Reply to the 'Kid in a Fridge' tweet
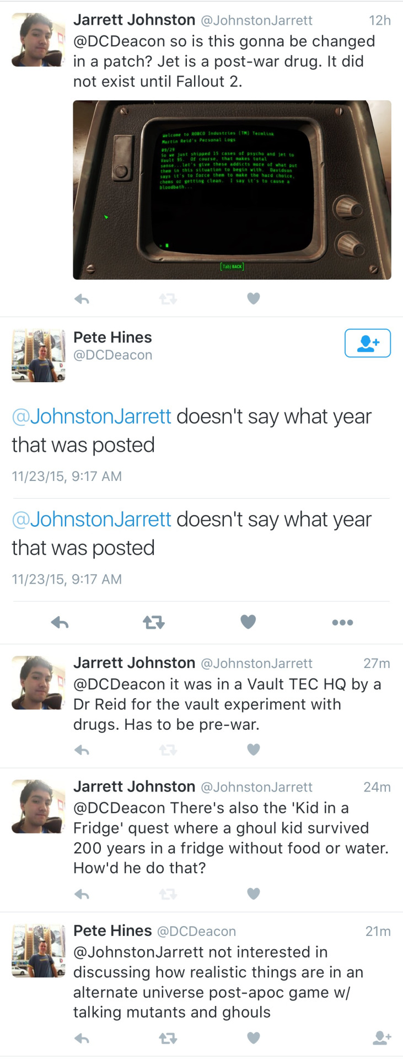The width and height of the screenshot is (403, 1059). pos(82,894)
